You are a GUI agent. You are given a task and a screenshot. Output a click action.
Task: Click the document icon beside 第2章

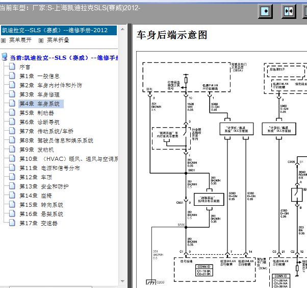(12, 85)
